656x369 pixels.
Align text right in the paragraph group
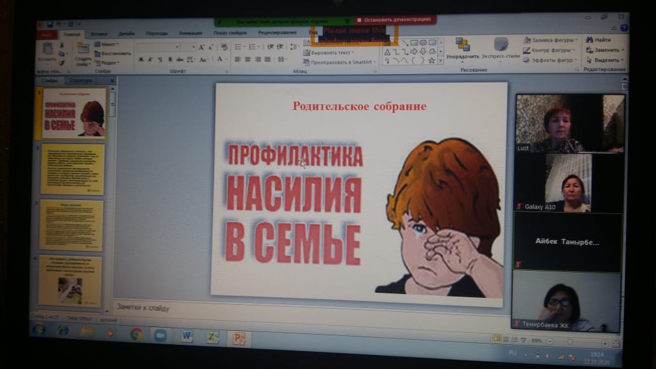(257, 59)
